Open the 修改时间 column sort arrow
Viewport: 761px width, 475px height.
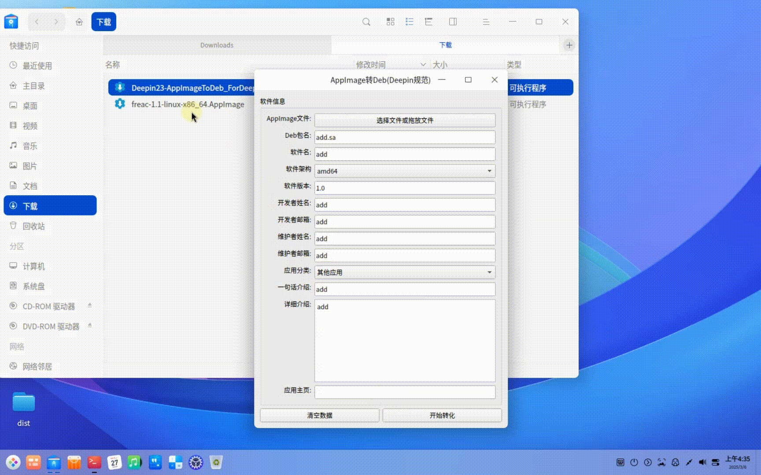pos(423,65)
